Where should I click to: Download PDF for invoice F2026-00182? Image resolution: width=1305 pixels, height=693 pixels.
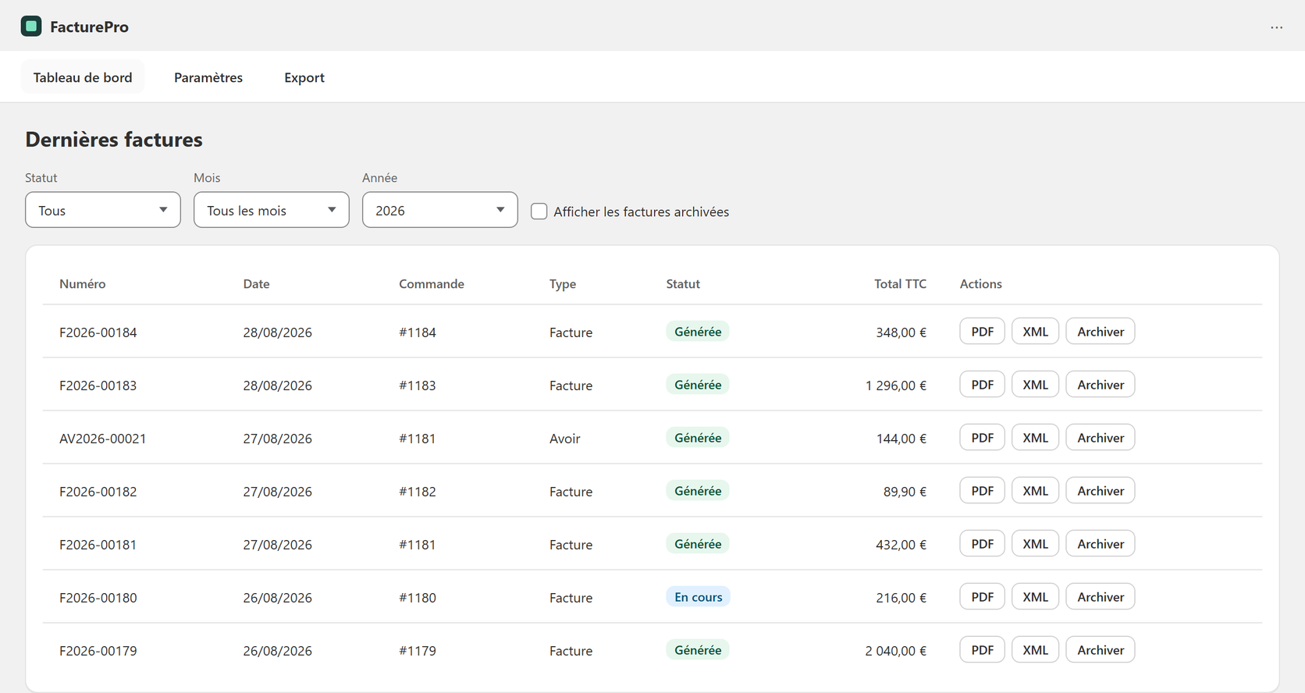983,491
